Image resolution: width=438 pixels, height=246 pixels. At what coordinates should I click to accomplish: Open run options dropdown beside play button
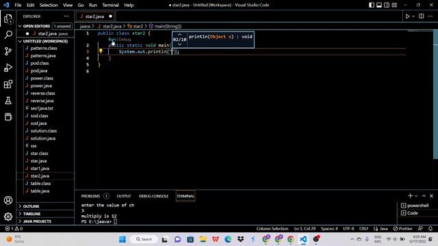413,16
